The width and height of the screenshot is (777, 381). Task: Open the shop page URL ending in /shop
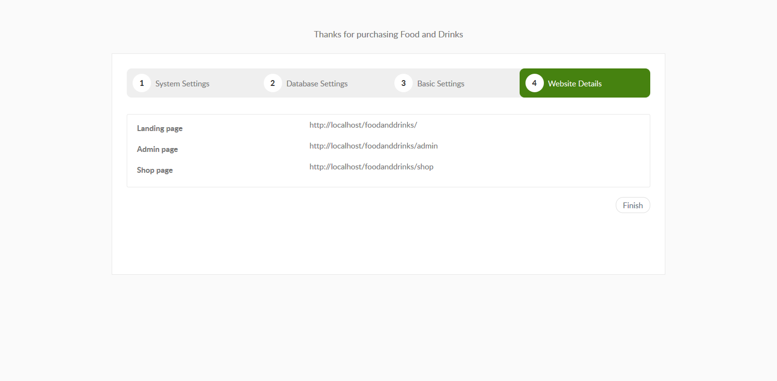pyautogui.click(x=372, y=167)
